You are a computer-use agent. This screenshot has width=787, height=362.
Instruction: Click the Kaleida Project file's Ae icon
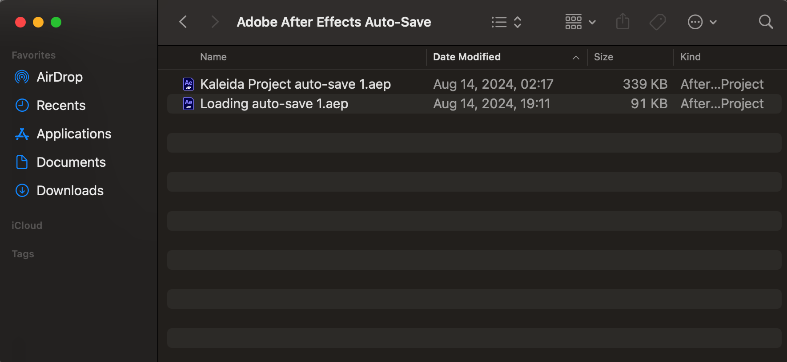[189, 84]
